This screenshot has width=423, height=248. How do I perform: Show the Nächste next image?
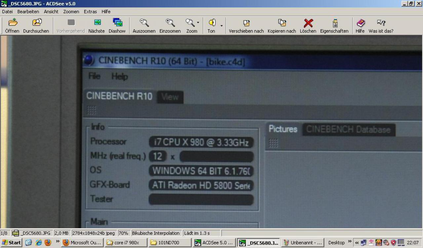(x=96, y=26)
